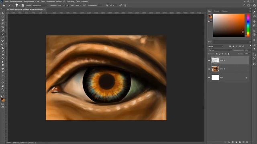
Task: Toggle lock position icon
Action: click(x=222, y=54)
